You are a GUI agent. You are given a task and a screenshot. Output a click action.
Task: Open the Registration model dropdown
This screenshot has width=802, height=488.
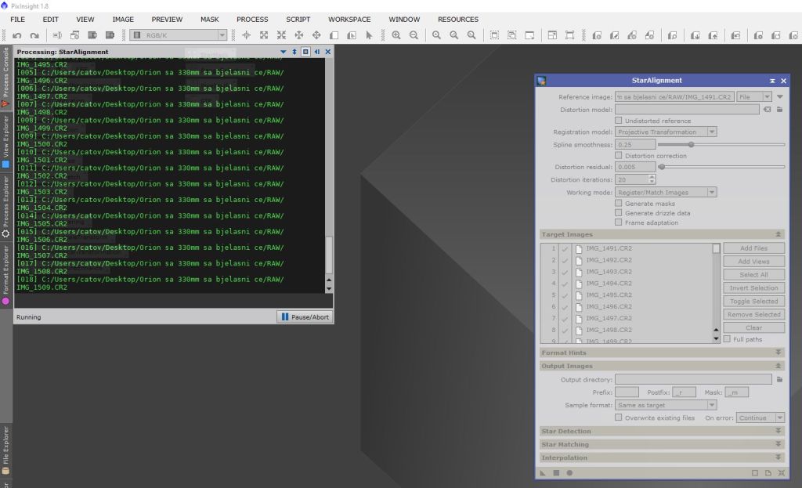[666, 132]
